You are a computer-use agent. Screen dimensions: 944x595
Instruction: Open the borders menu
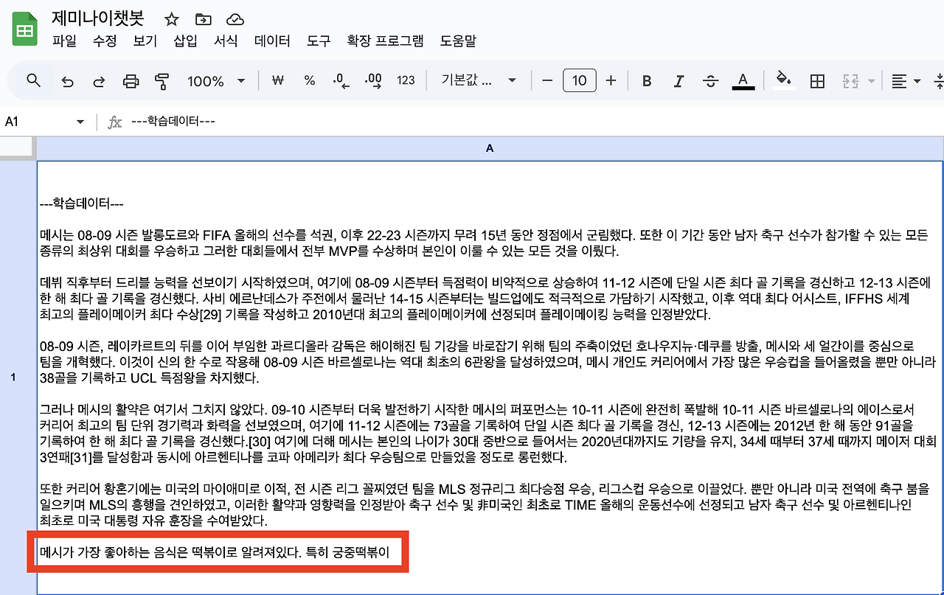click(816, 80)
